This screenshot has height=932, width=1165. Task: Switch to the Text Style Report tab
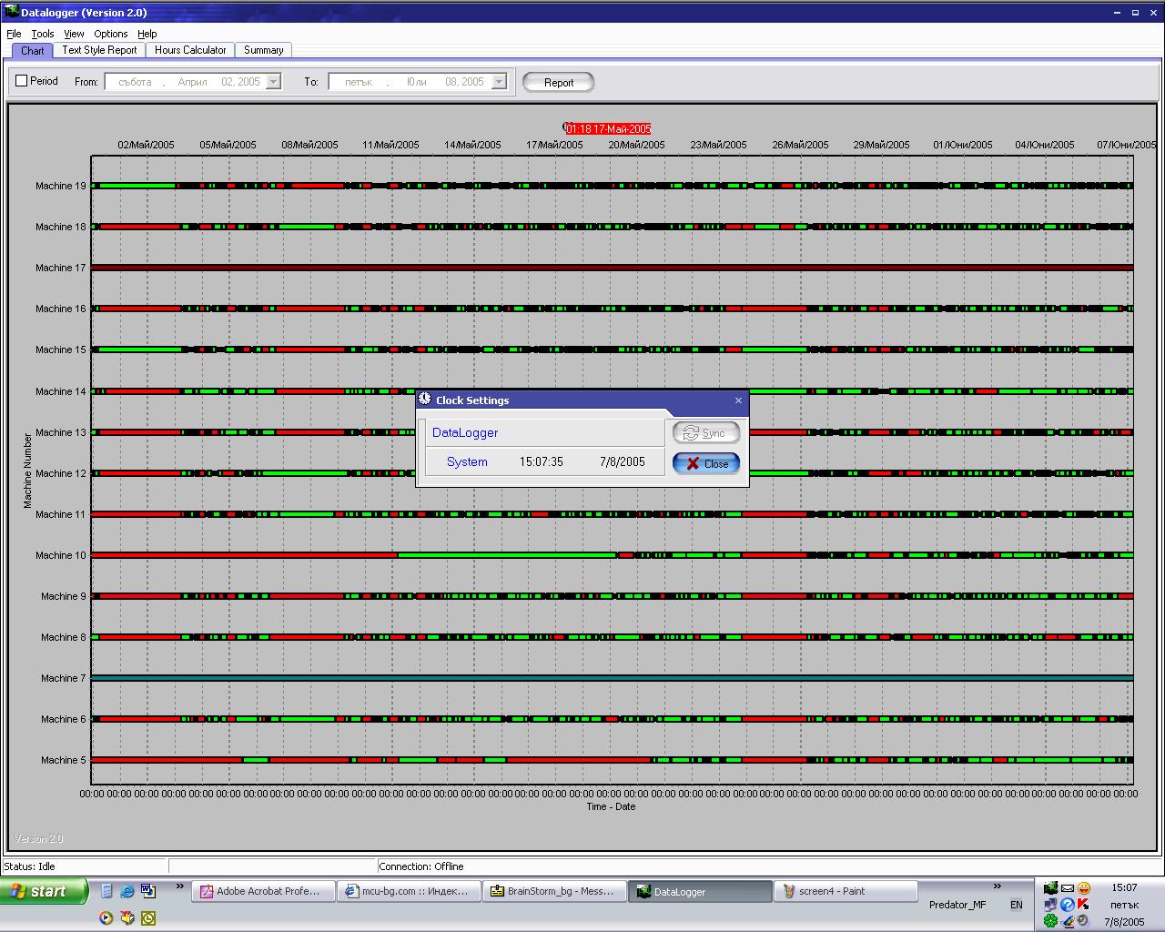click(99, 50)
